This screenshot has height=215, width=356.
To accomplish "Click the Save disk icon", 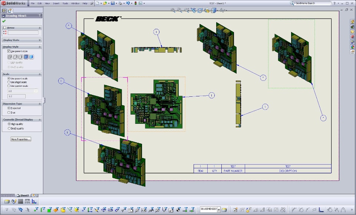I will [113, 3].
